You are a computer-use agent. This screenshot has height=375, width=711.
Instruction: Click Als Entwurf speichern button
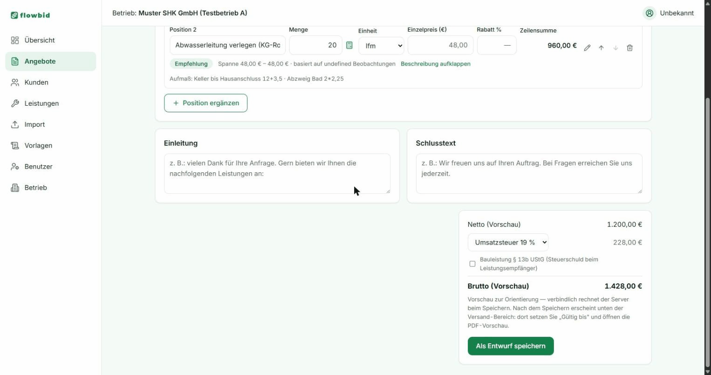(511, 346)
